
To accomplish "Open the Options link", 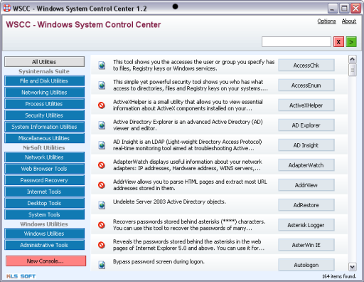I will tap(326, 21).
